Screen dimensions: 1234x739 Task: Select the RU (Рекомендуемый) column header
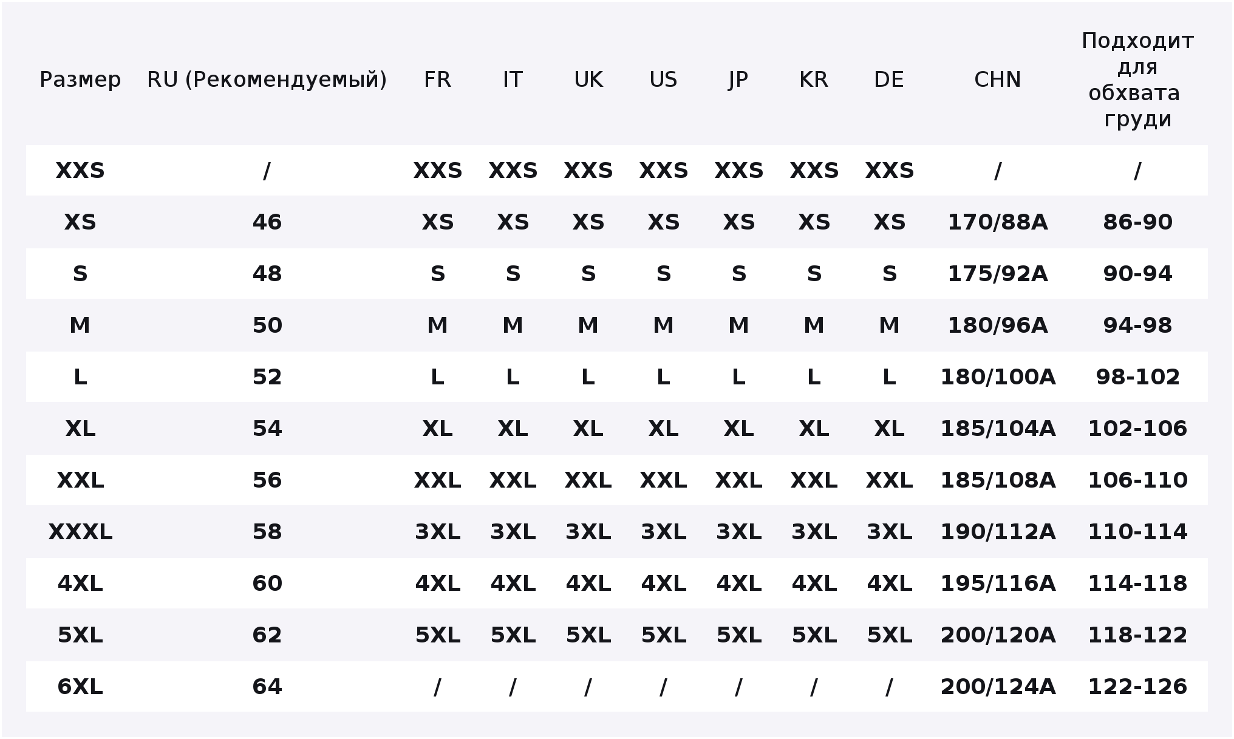267,80
